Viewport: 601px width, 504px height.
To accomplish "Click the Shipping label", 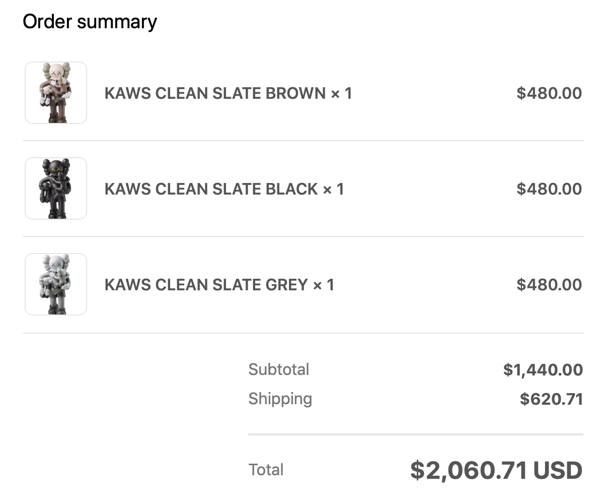I will tap(280, 399).
